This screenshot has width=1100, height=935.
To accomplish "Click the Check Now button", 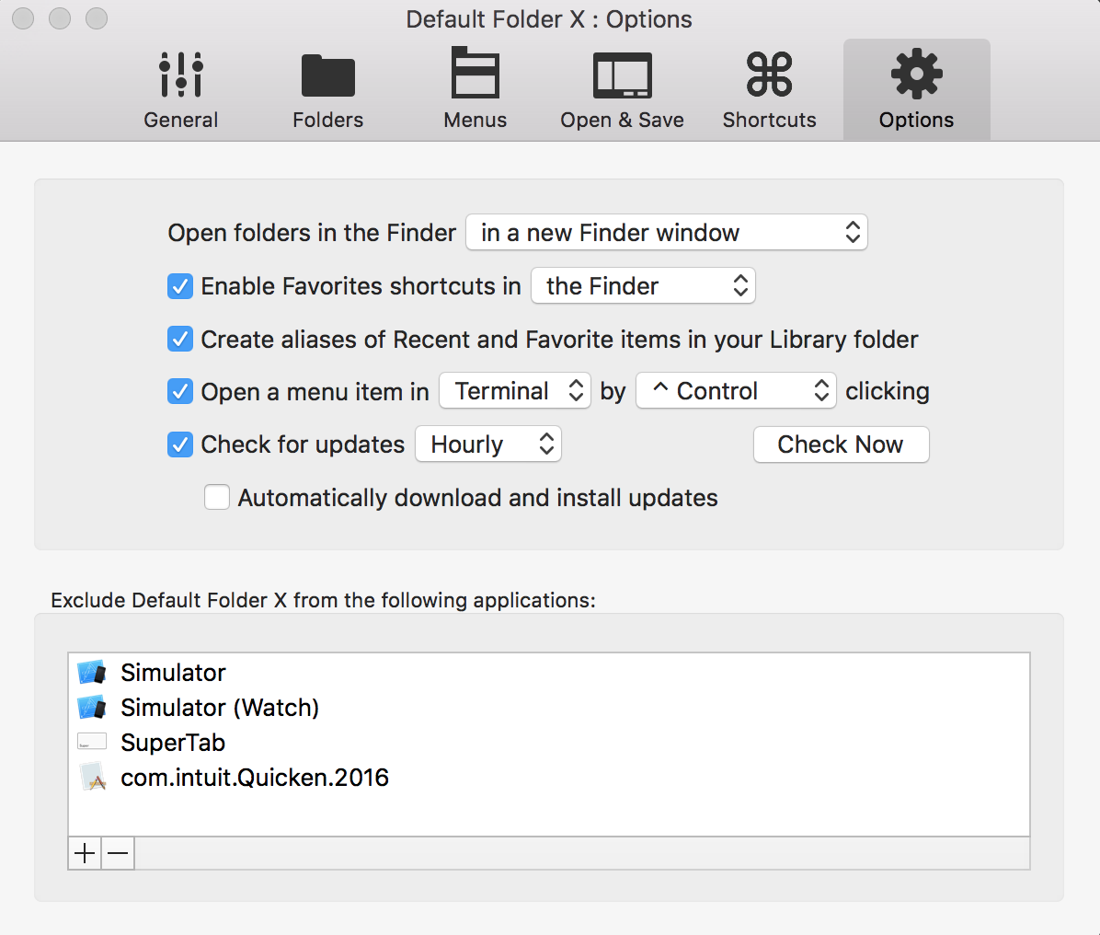I will [x=842, y=444].
